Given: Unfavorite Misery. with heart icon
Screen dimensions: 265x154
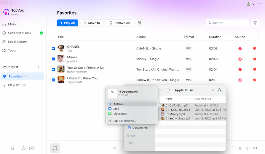Looking at the screenshot, I should [x=254, y=59].
